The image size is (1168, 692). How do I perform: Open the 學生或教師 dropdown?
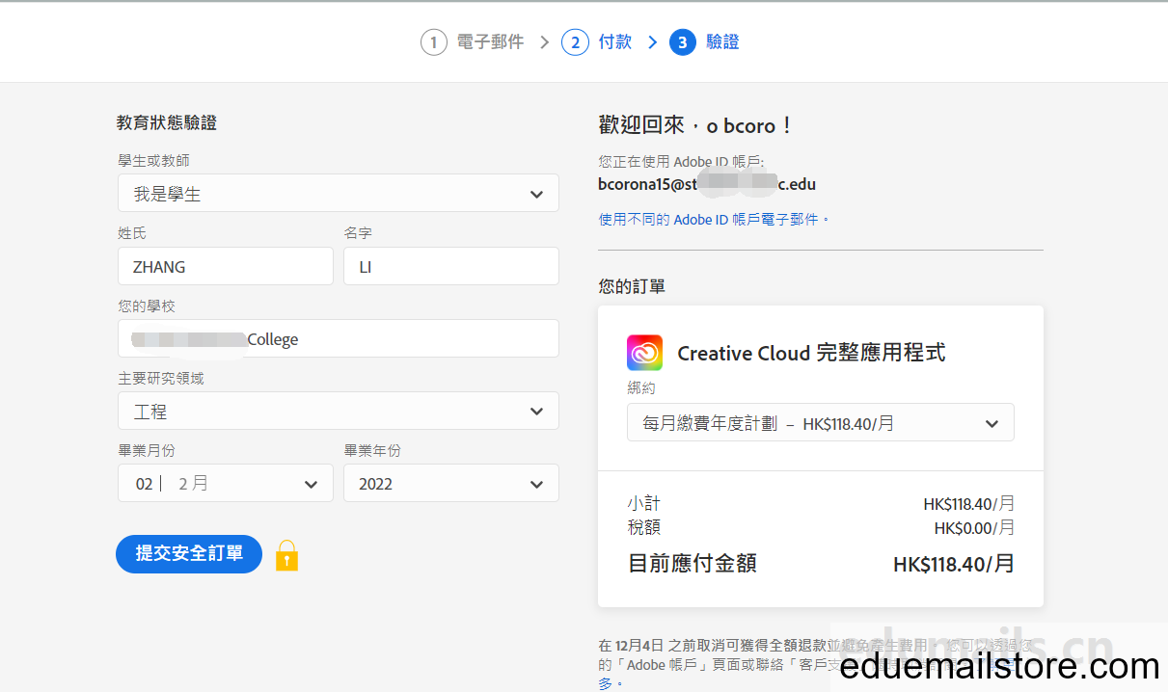pos(339,193)
